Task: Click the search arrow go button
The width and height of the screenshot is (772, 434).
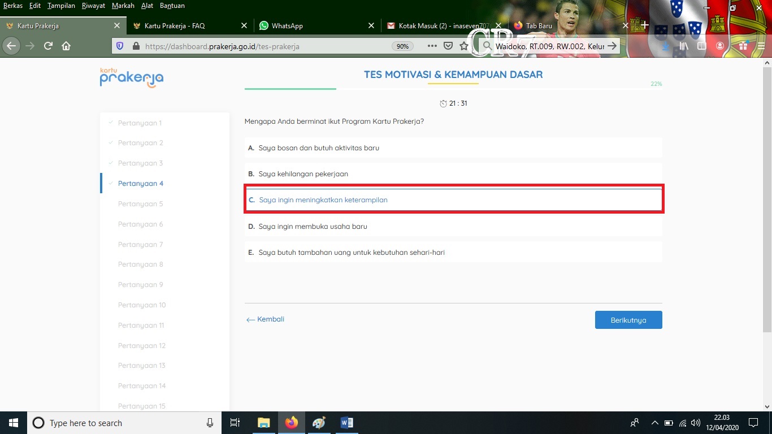Action: 611,46
